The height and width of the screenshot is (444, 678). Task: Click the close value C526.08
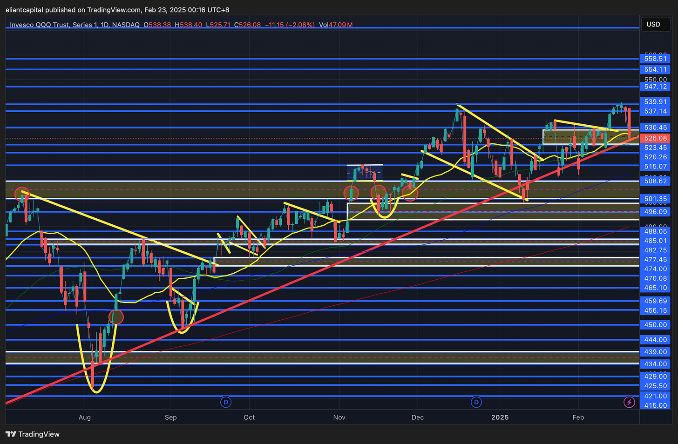(x=247, y=25)
